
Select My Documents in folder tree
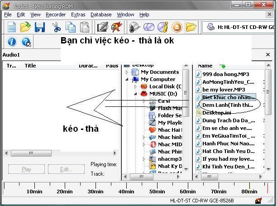click(160, 72)
